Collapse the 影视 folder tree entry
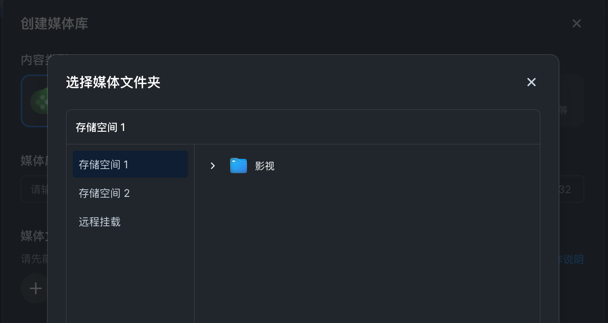This screenshot has width=608, height=323. tap(213, 165)
